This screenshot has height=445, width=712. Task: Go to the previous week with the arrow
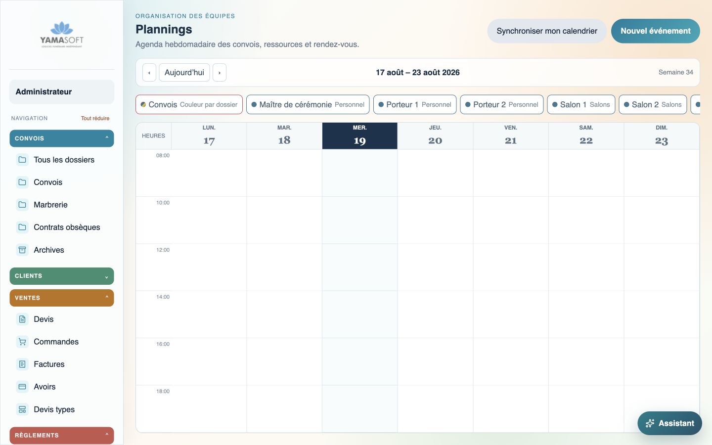pos(149,73)
